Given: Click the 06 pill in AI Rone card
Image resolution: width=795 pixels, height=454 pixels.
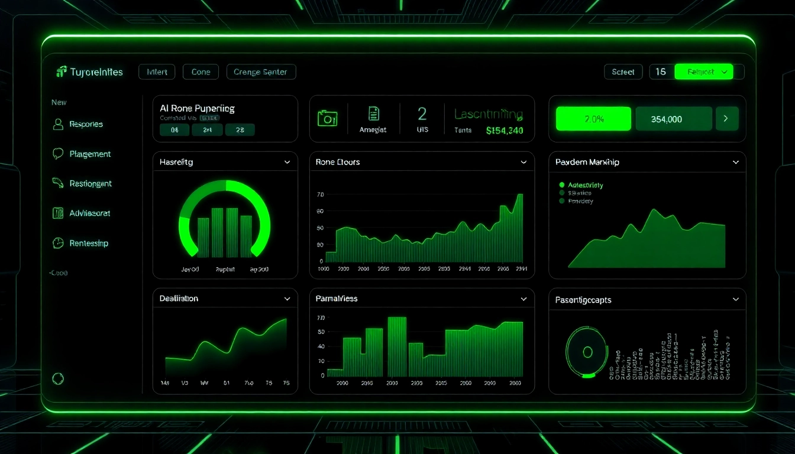Looking at the screenshot, I should pos(174,130).
